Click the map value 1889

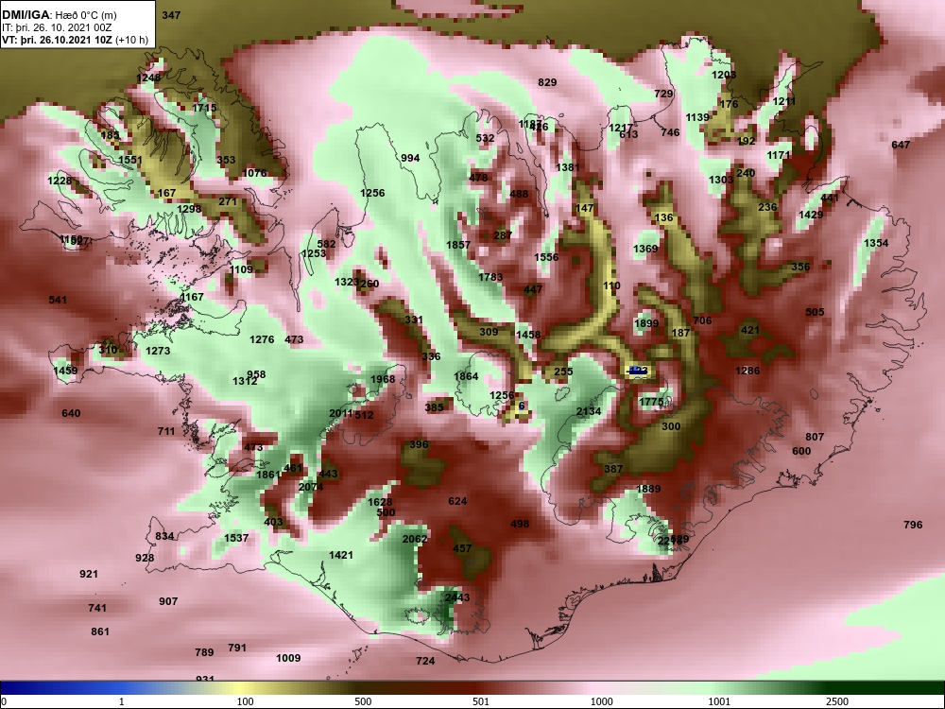[x=648, y=489]
